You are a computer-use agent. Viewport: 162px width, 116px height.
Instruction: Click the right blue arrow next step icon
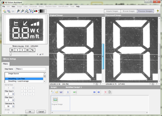pyautogui.click(x=99, y=92)
